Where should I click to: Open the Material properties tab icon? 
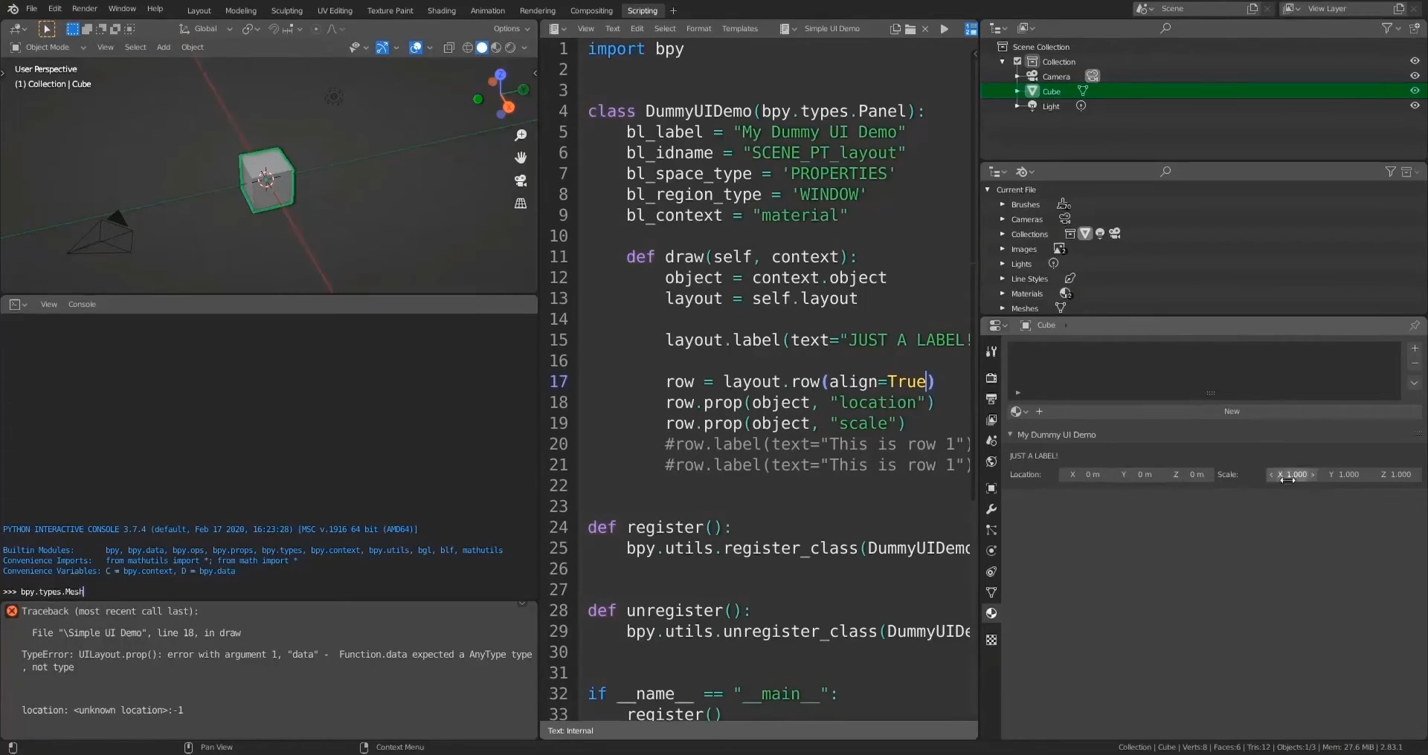click(991, 613)
